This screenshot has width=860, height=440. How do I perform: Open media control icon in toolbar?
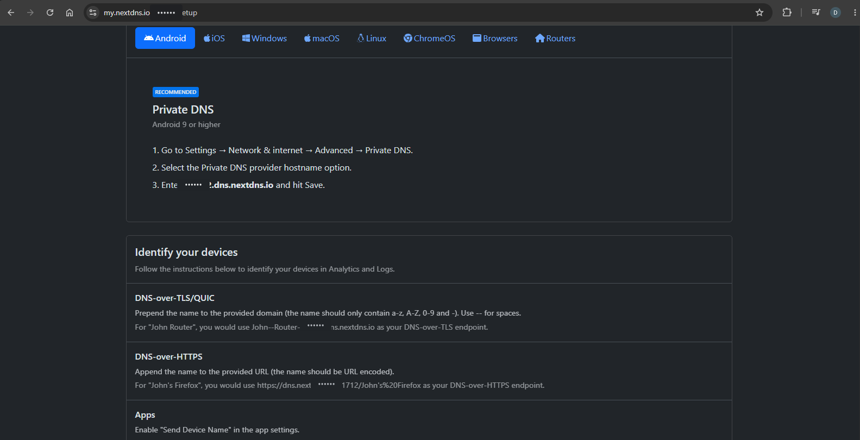816,12
